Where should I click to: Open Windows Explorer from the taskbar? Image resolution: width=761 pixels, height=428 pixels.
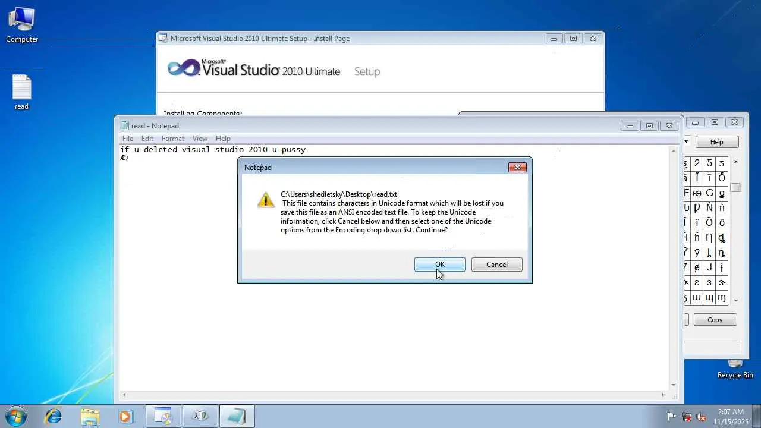point(90,416)
